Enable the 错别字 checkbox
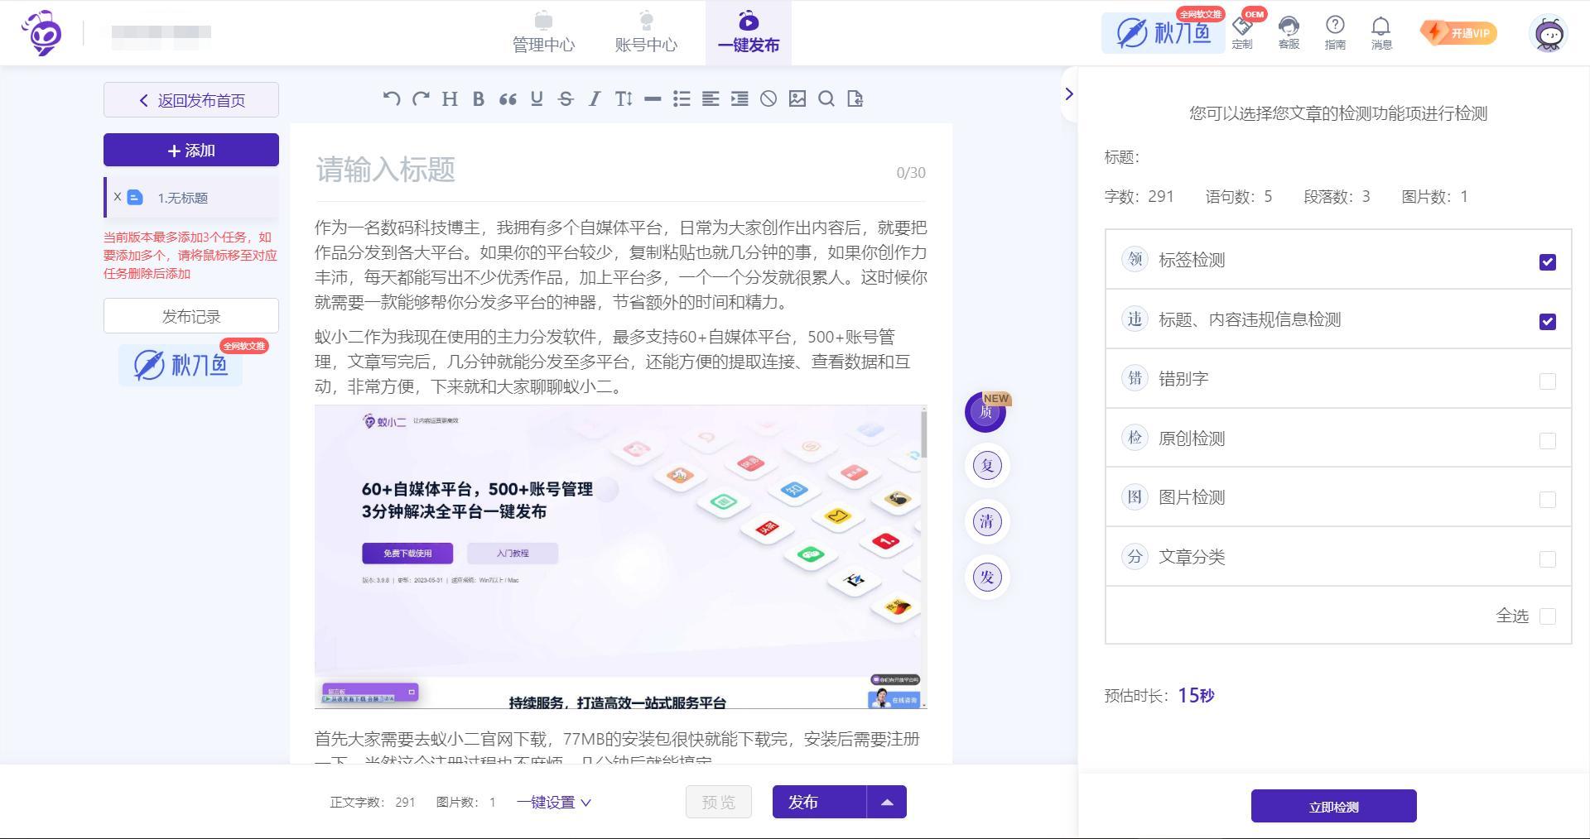Viewport: 1590px width, 839px height. (x=1547, y=381)
